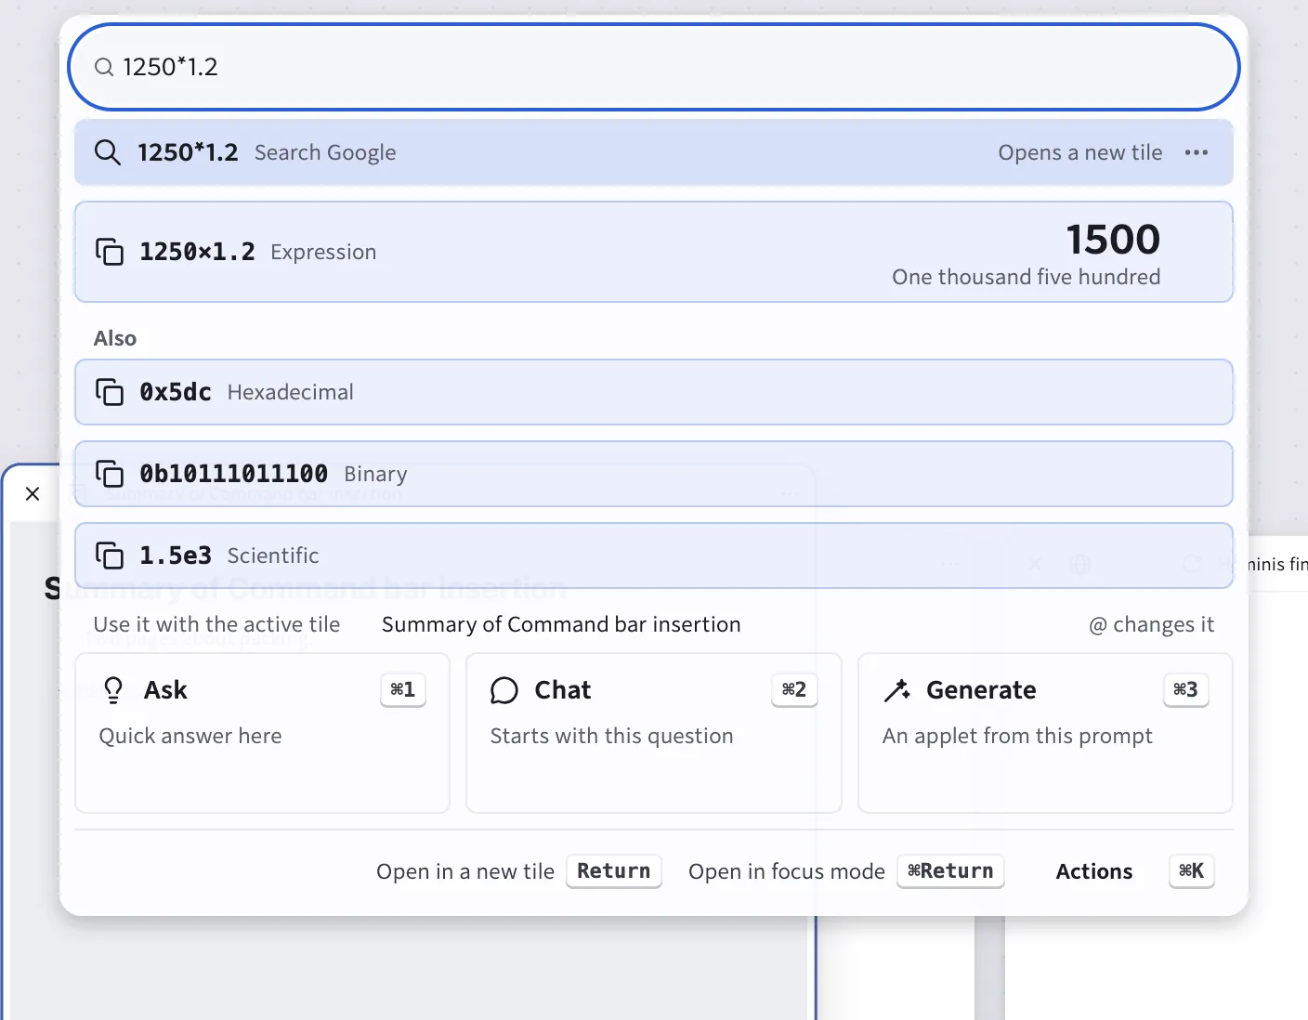This screenshot has height=1020, width=1308.
Task: Click the ⌘2 shortcut badge on Chat
Action: (x=794, y=690)
